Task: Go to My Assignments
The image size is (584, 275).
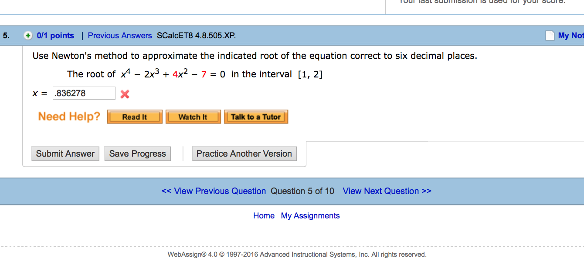Action: point(310,216)
